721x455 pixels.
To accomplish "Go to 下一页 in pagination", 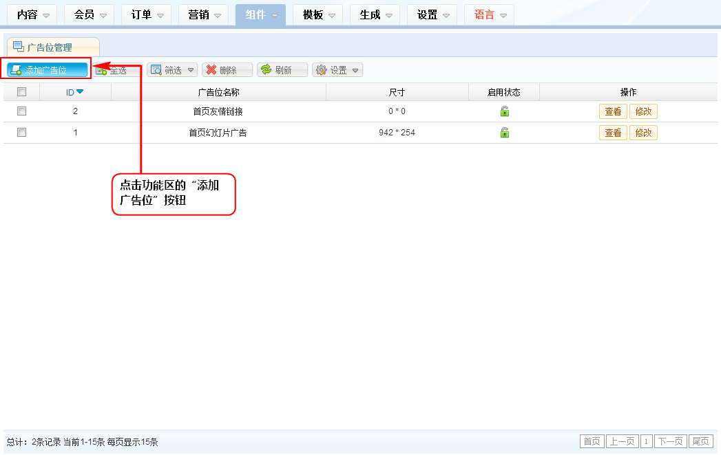I will click(670, 441).
